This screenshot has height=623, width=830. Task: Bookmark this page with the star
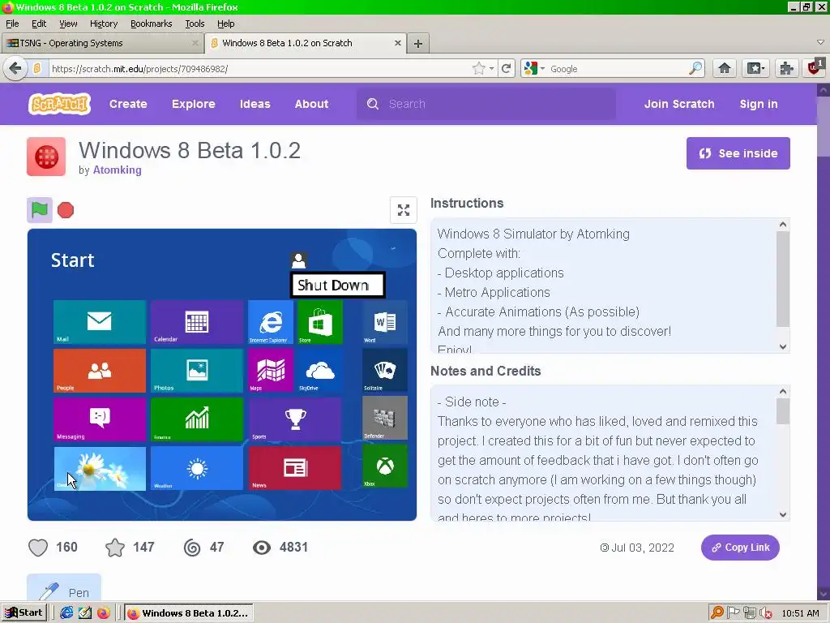(478, 68)
